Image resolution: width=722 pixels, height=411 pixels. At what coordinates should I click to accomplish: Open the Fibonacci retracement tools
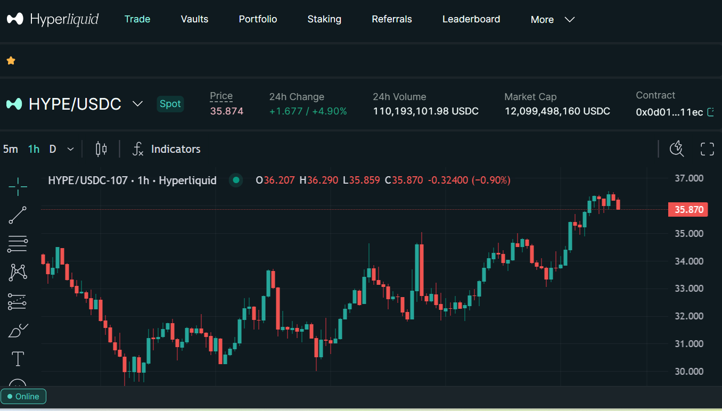pos(18,244)
